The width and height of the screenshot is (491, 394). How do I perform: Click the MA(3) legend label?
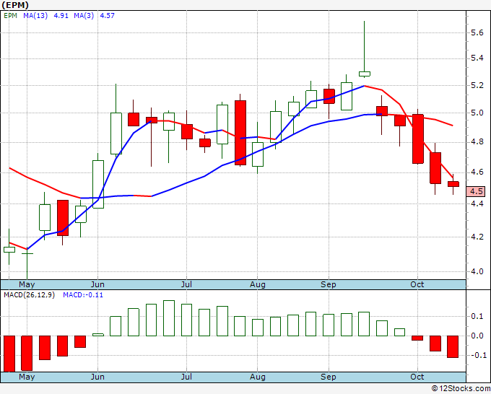point(84,16)
